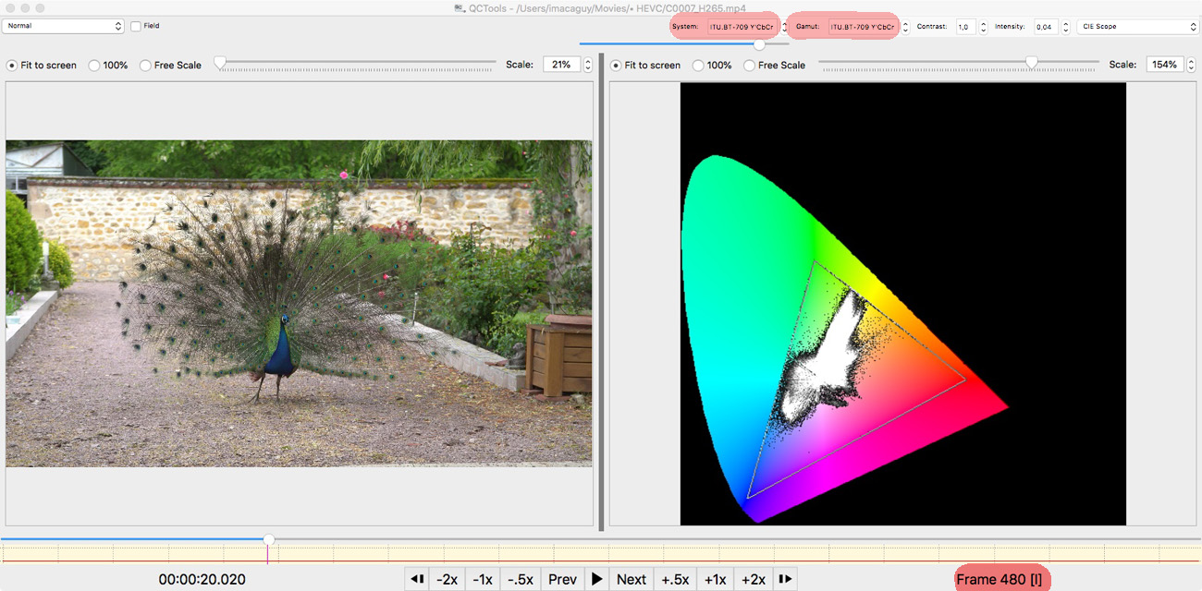
Task: Enable the Field checkbox
Action: [x=136, y=26]
